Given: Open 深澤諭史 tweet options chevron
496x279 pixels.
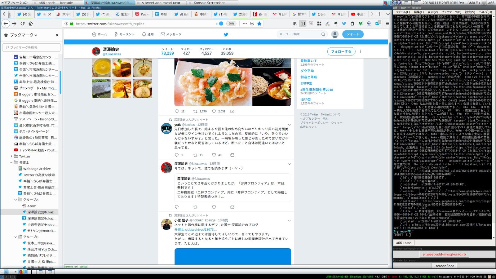Looking at the screenshot, I should tap(289, 164).
